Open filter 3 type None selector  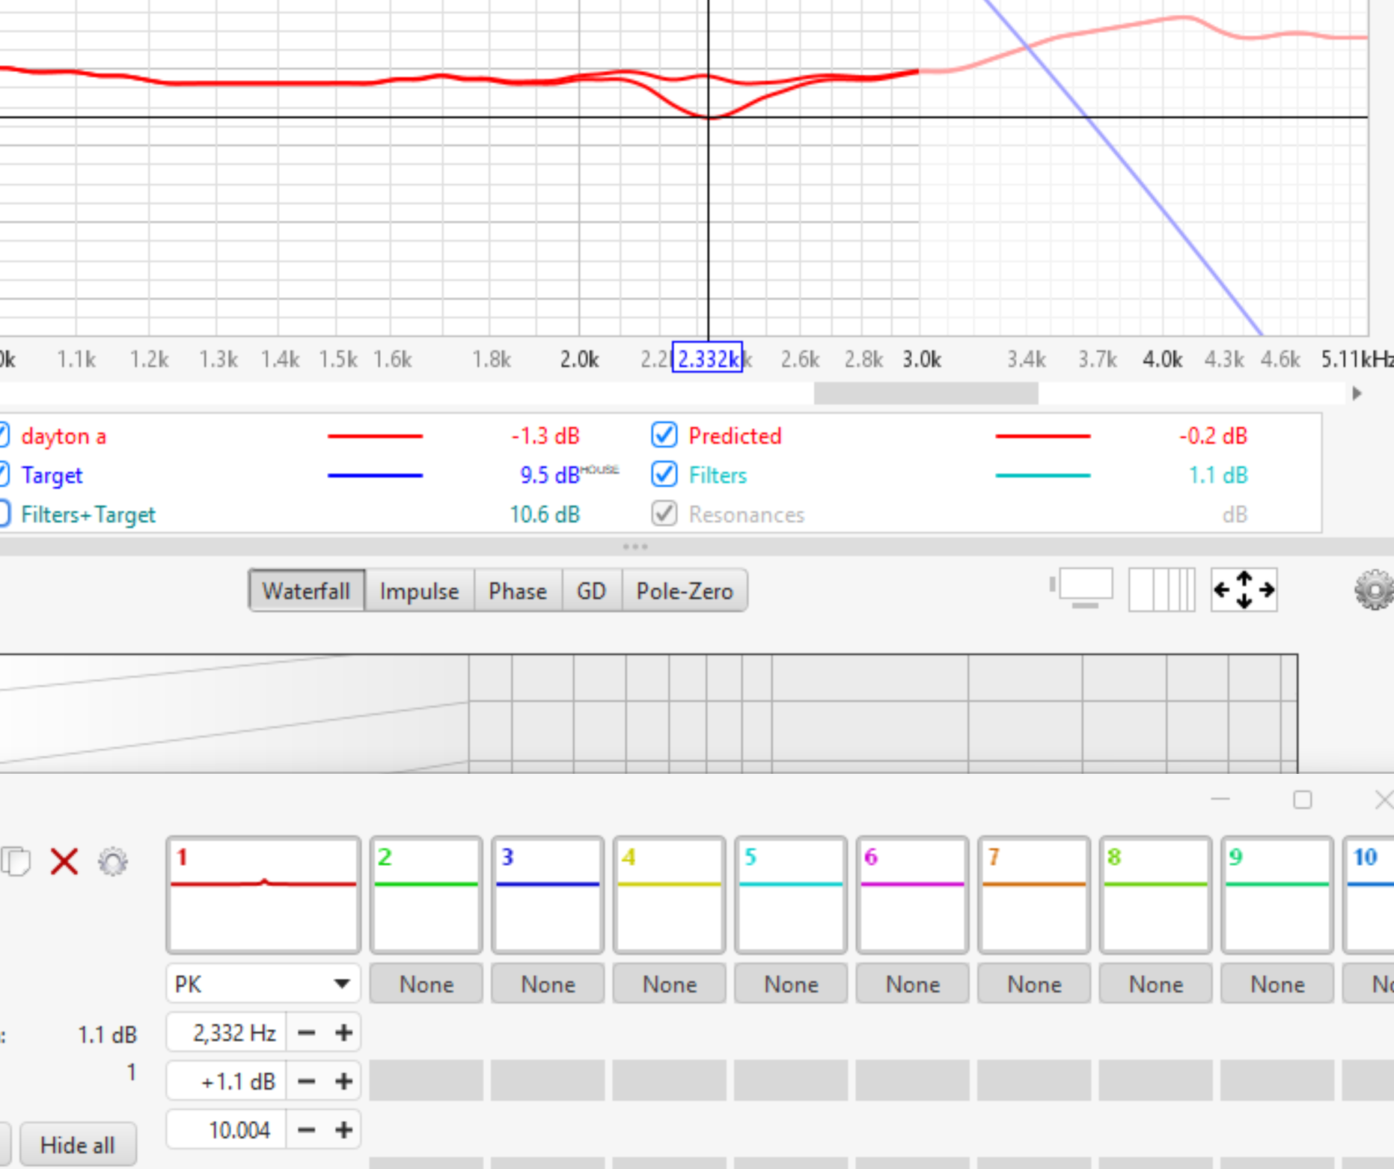coord(548,983)
